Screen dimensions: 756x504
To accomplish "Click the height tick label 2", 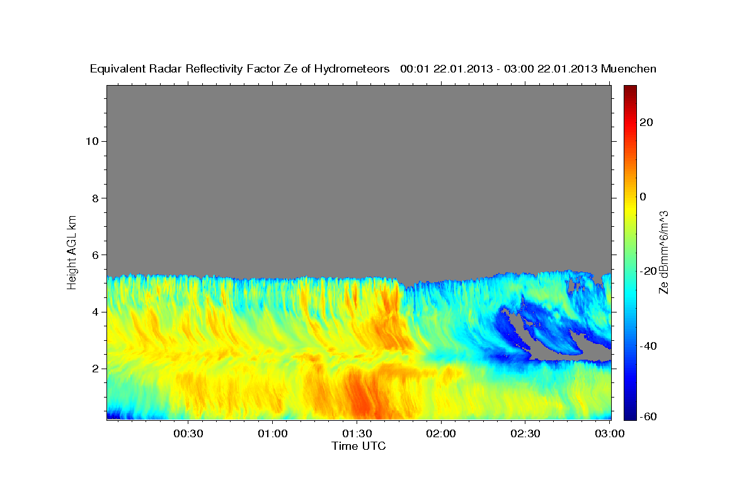I will pos(95,369).
